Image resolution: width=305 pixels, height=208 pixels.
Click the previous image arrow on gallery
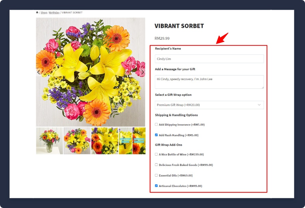38,72
